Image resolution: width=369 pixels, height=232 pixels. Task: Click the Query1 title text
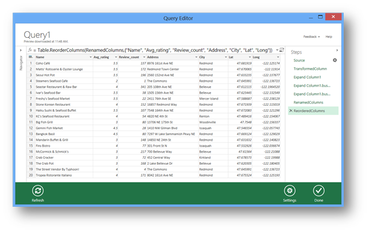(37, 35)
